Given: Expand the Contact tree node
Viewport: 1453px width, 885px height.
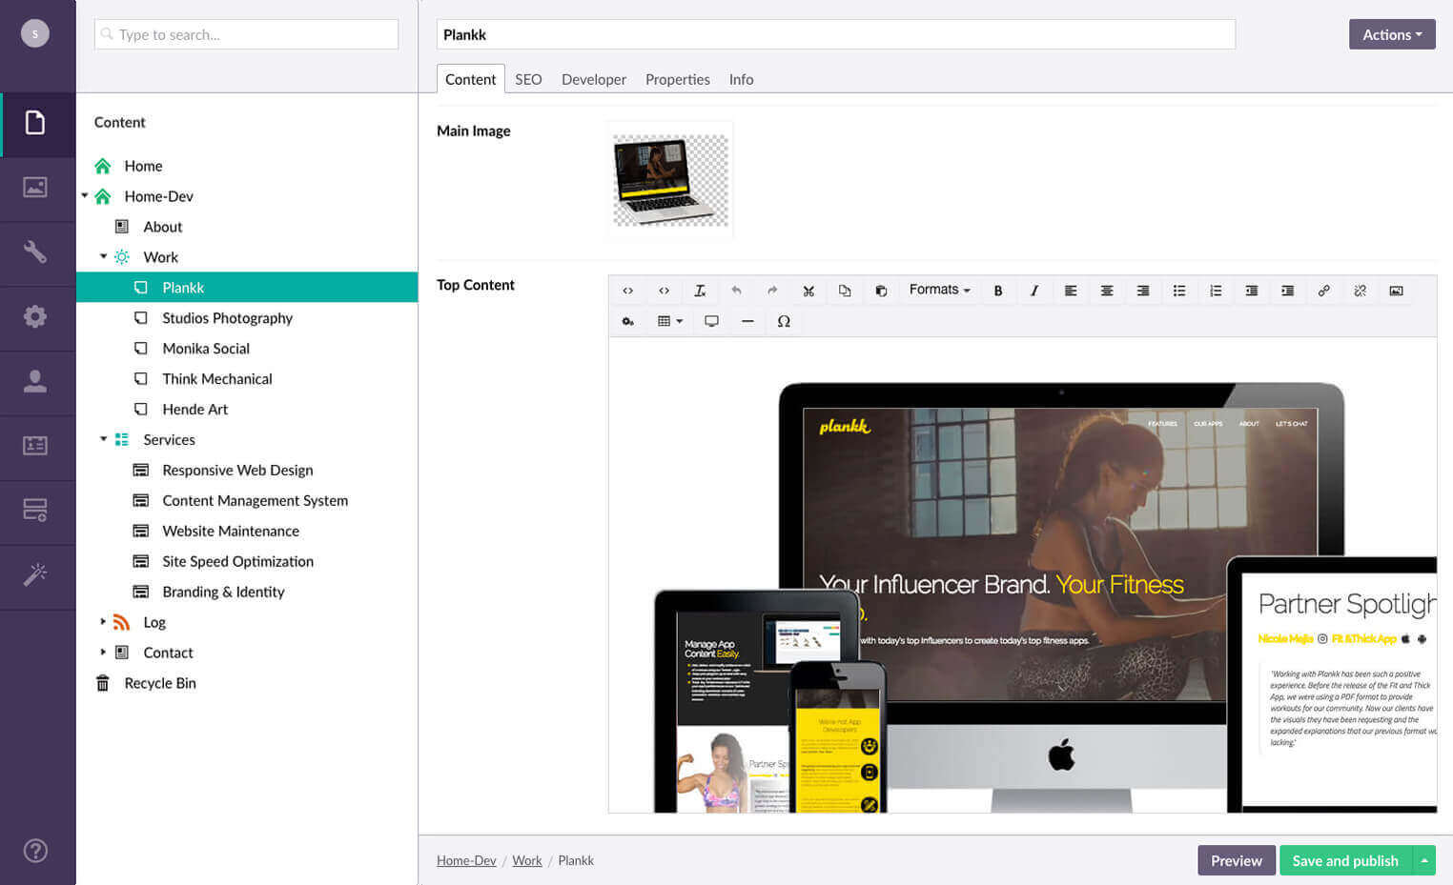Looking at the screenshot, I should click(104, 652).
